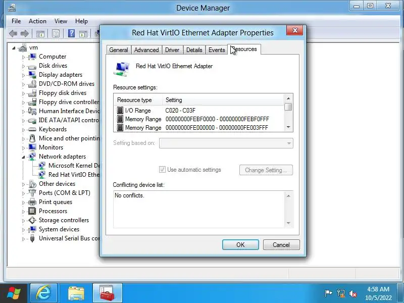This screenshot has width=404, height=303.
Task: Click the Forward arrow toolbar icon
Action: click(24, 33)
